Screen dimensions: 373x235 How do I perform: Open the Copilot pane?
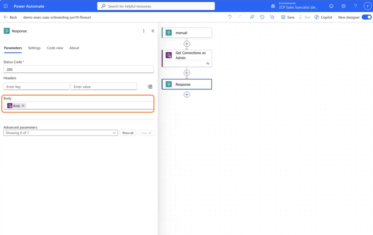[x=323, y=17]
